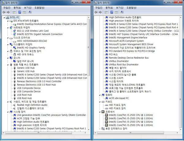Click the 휴먼 인터페이스 장치 category icon
Image resolution: width=184 pixels, height=141 pixels.
[x=103, y=129]
